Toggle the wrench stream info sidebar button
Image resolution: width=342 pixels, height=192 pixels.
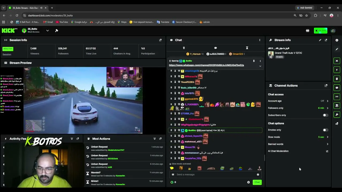pos(337,115)
